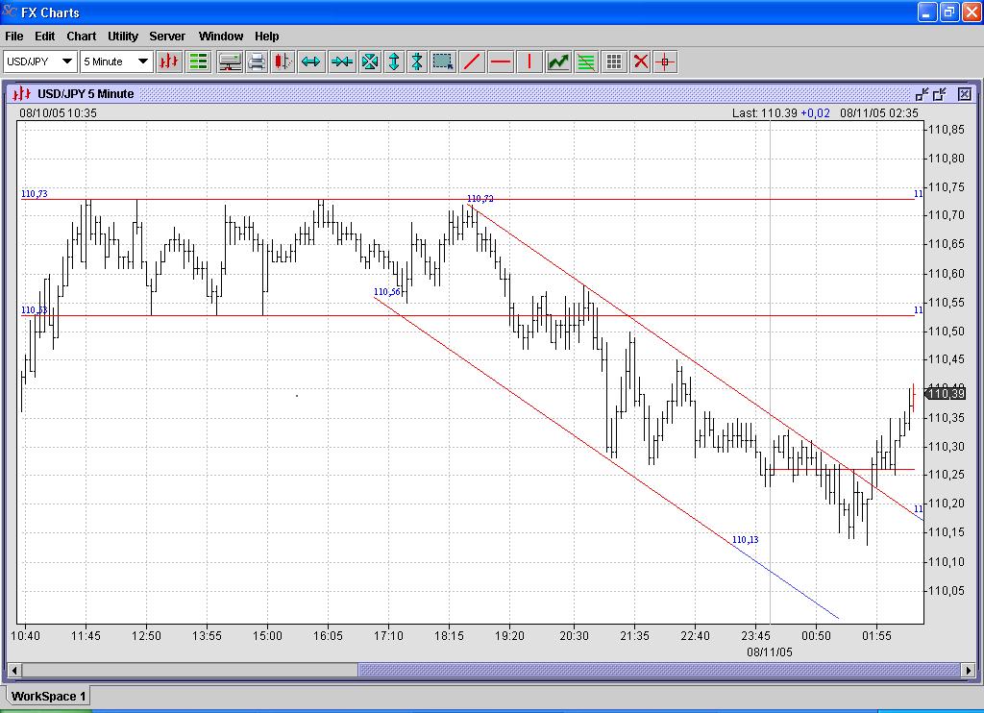Click the 08/11/05 02:35 timestamp
Image resolution: width=984 pixels, height=713 pixels.
pyautogui.click(x=878, y=113)
